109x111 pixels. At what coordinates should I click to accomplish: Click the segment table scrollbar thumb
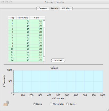[x=44, y=24]
